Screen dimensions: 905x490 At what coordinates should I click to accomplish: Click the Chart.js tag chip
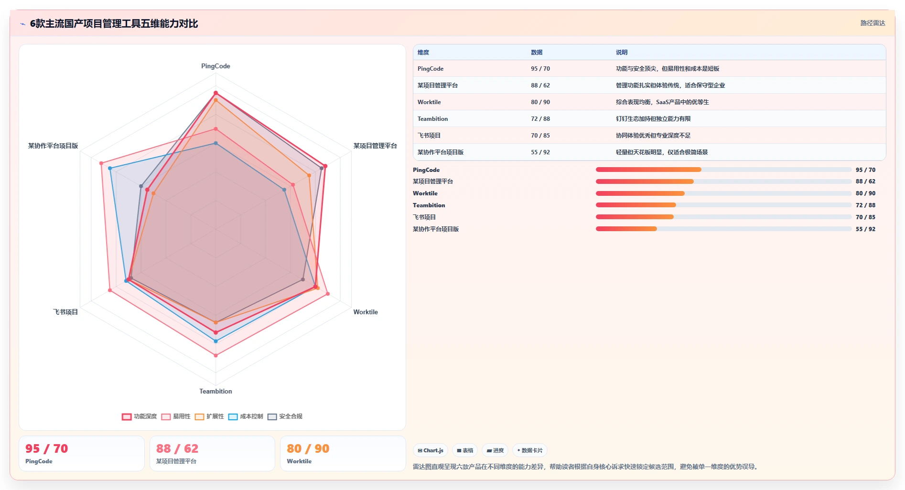(x=430, y=450)
